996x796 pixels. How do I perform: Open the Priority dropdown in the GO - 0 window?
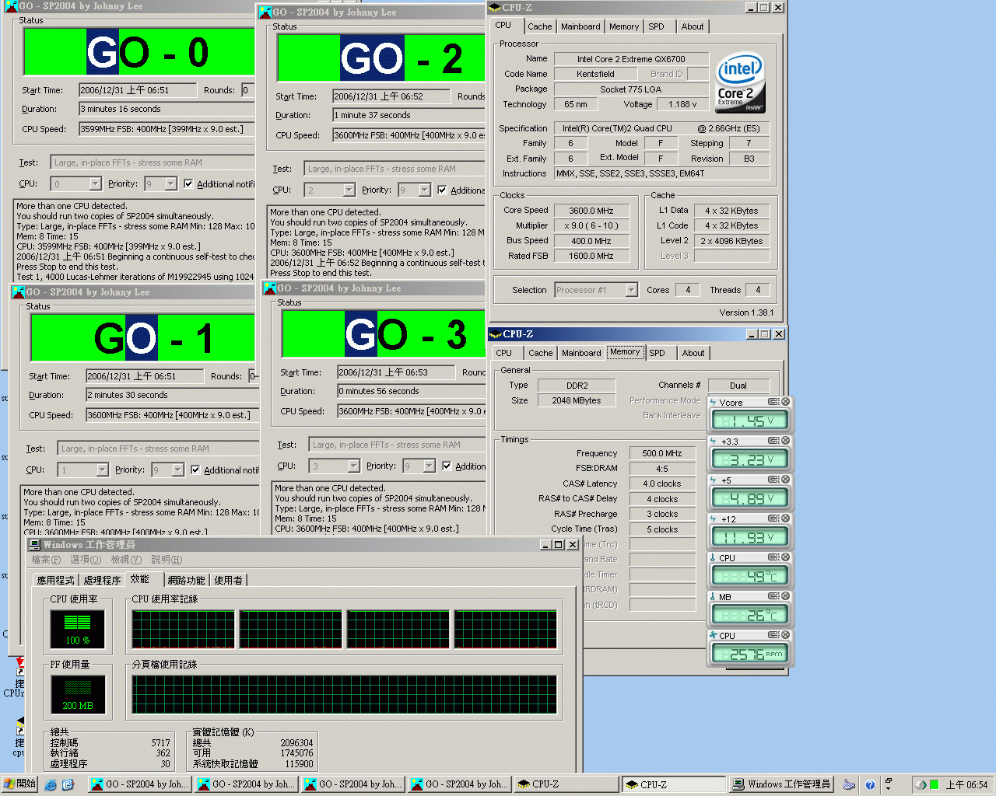tap(170, 184)
